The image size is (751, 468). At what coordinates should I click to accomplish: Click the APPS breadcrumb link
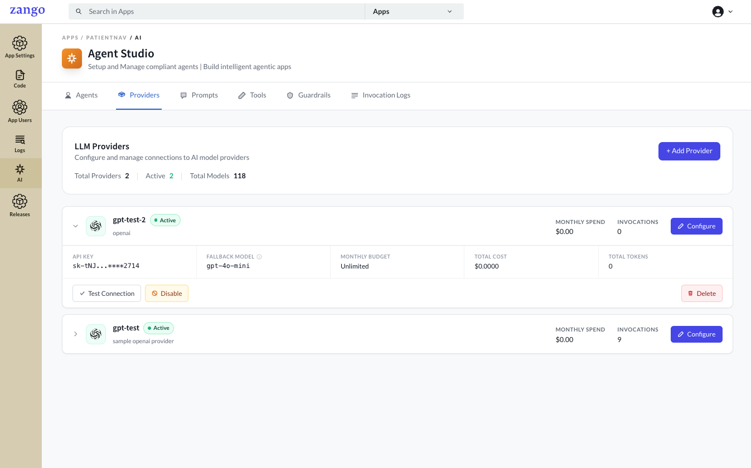point(70,38)
